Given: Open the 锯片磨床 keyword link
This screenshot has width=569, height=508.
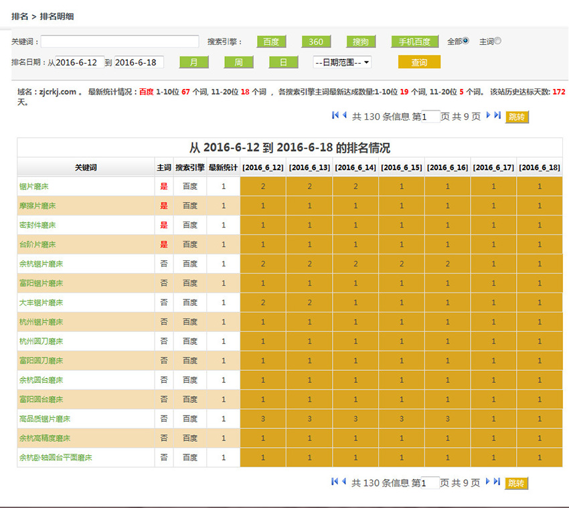Looking at the screenshot, I should point(33,186).
